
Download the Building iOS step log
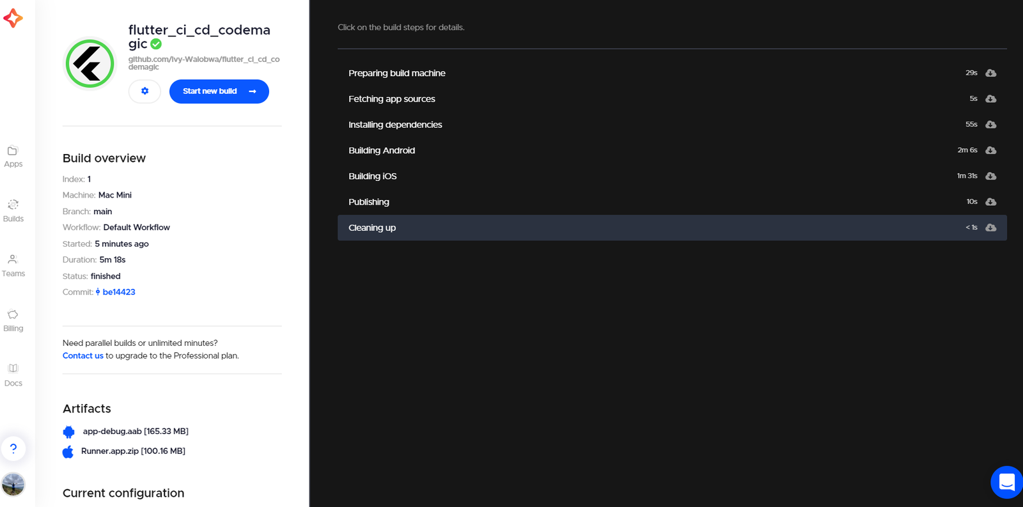[990, 176]
